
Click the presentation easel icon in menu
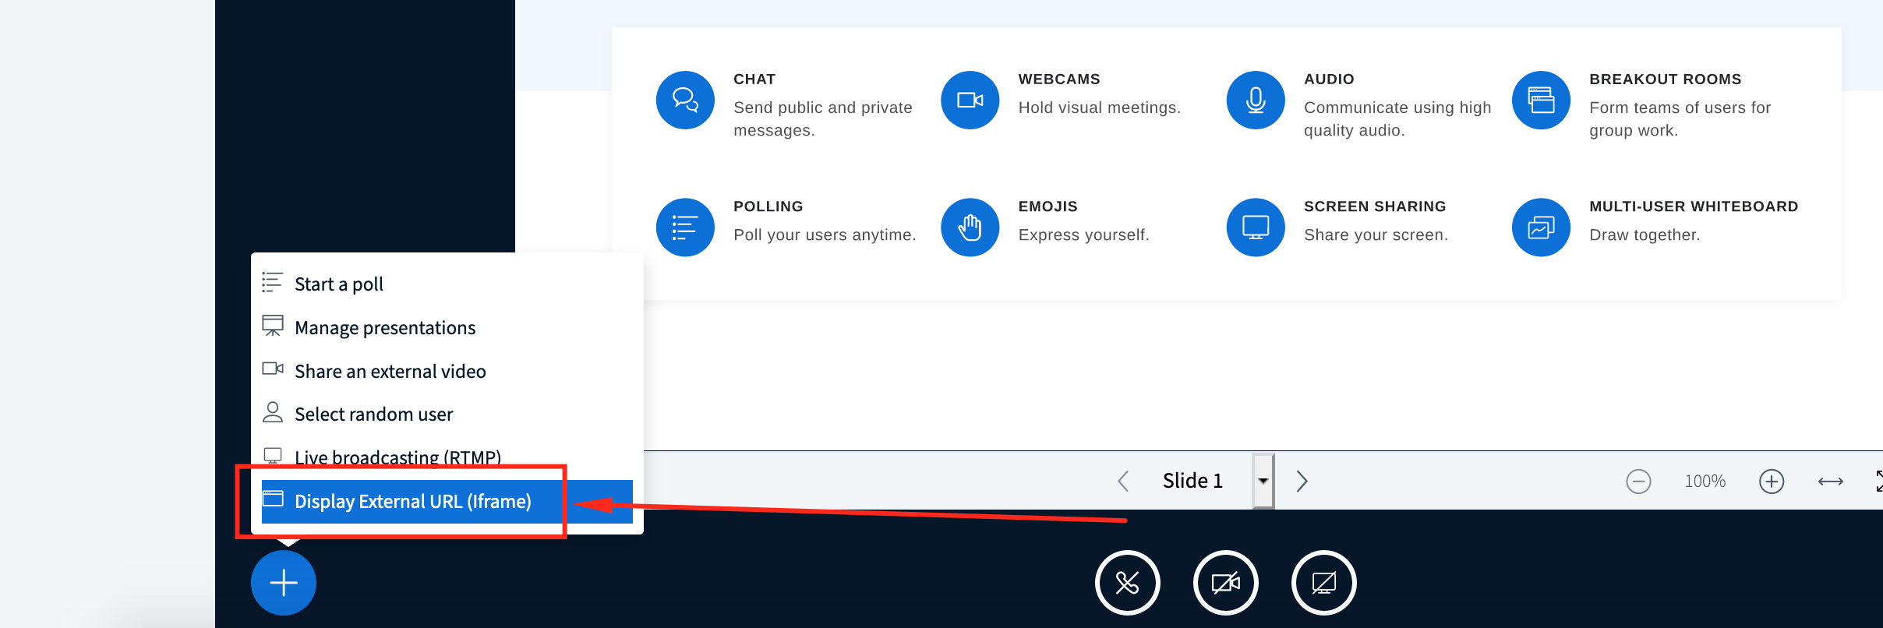(273, 326)
